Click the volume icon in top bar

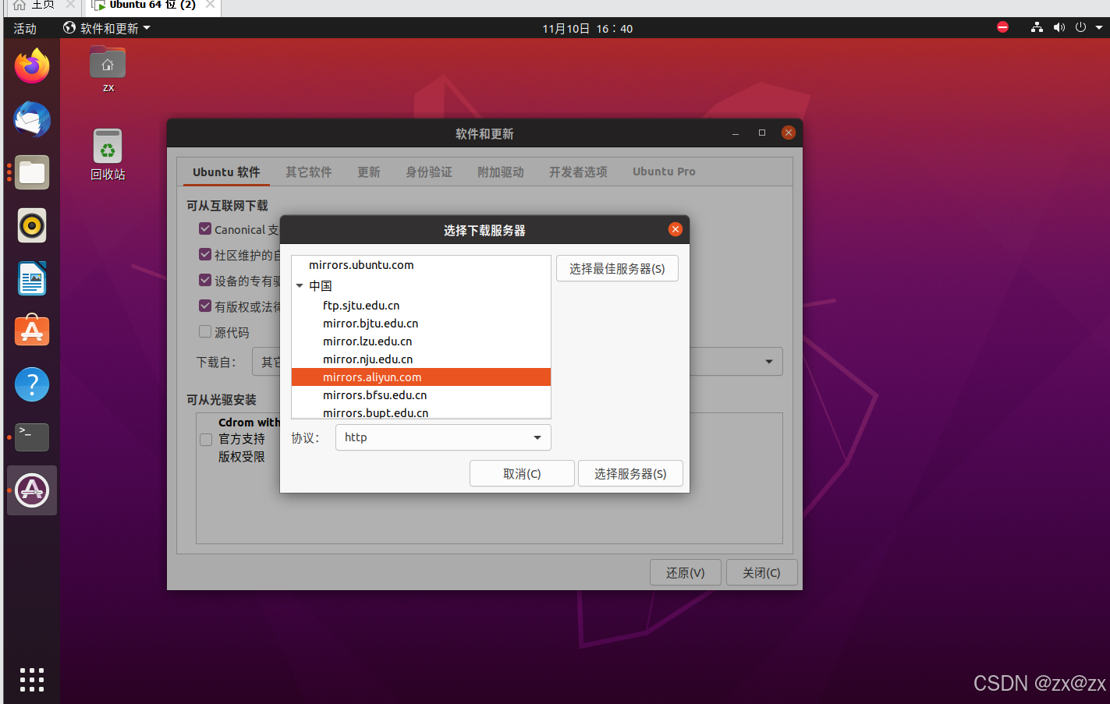[x=1059, y=27]
